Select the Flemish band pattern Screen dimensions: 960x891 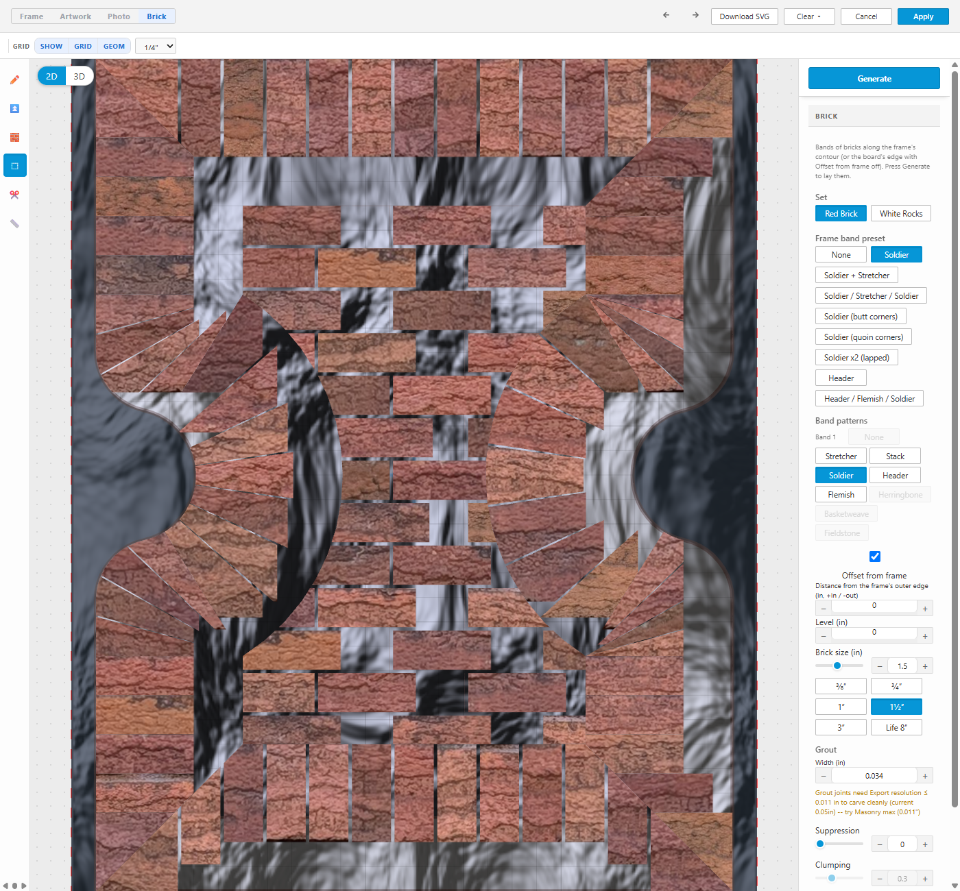point(841,495)
